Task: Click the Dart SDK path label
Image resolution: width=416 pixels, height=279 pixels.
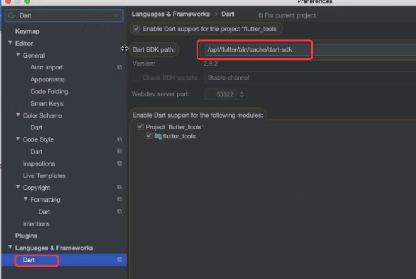Action: click(154, 49)
